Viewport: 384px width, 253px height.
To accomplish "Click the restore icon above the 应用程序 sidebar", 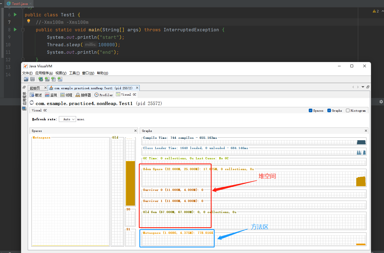I will tap(24, 87).
